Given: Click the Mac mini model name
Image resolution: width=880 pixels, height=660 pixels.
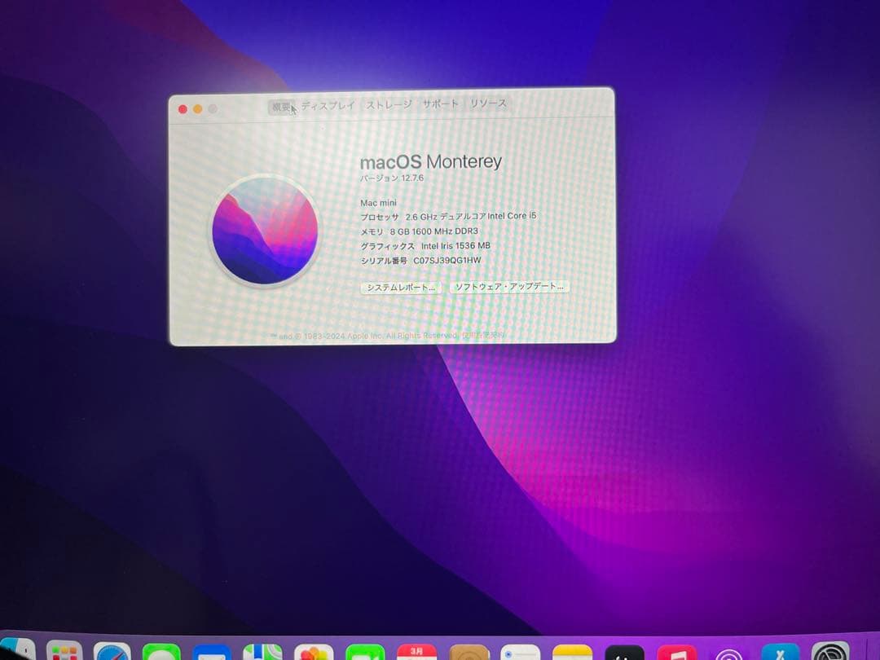Looking at the screenshot, I should [378, 203].
